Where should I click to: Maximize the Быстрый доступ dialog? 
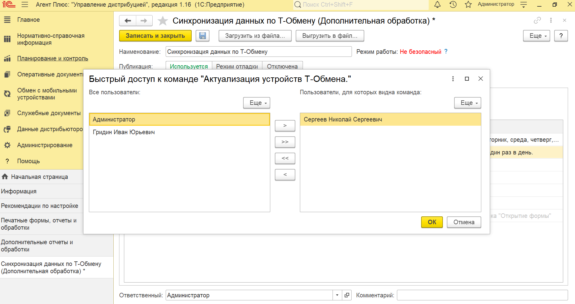coord(467,79)
